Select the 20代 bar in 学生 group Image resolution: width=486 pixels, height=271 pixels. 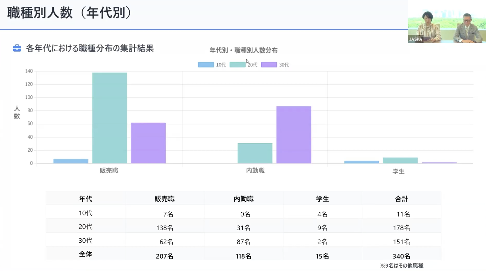point(400,160)
